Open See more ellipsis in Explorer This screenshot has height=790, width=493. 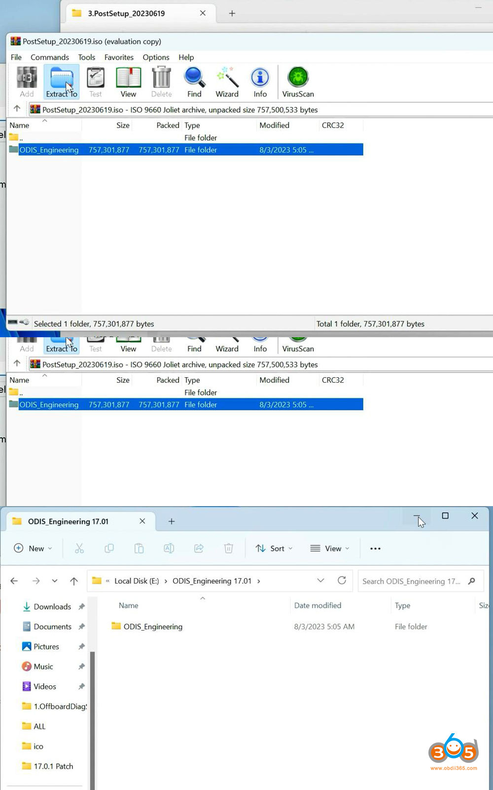[375, 549]
